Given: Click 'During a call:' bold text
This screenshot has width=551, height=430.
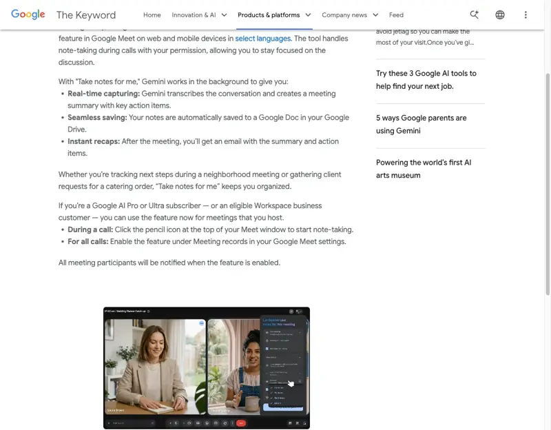Looking at the screenshot, I should 90,229.
